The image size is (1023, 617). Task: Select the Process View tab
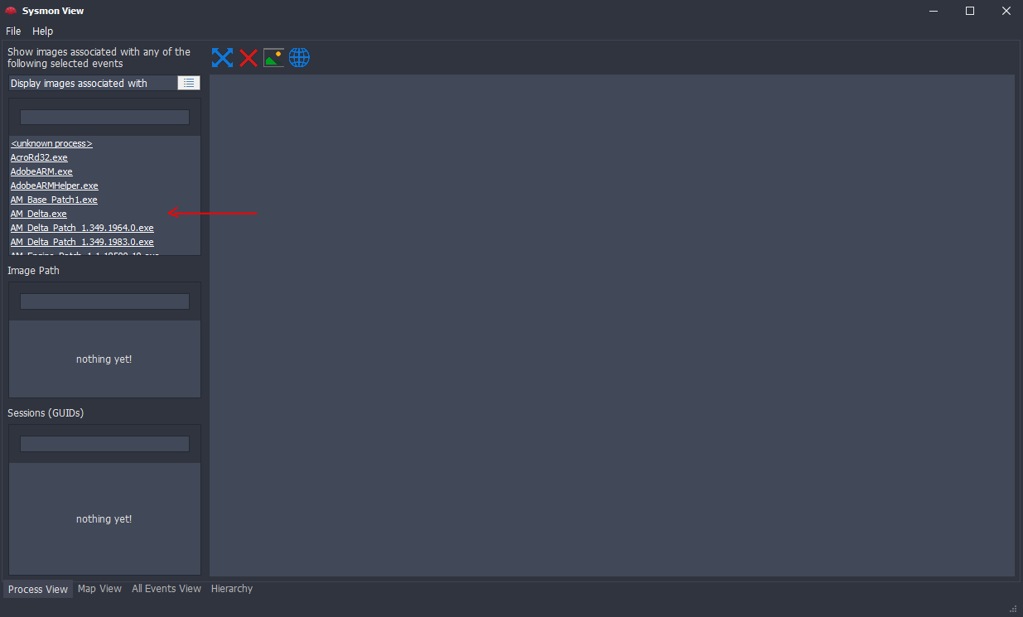38,590
